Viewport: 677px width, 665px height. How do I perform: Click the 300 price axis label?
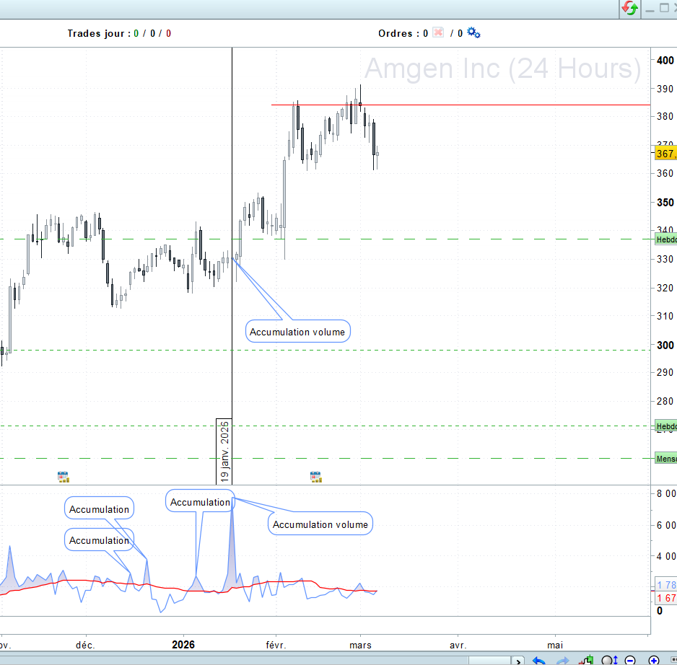(665, 345)
